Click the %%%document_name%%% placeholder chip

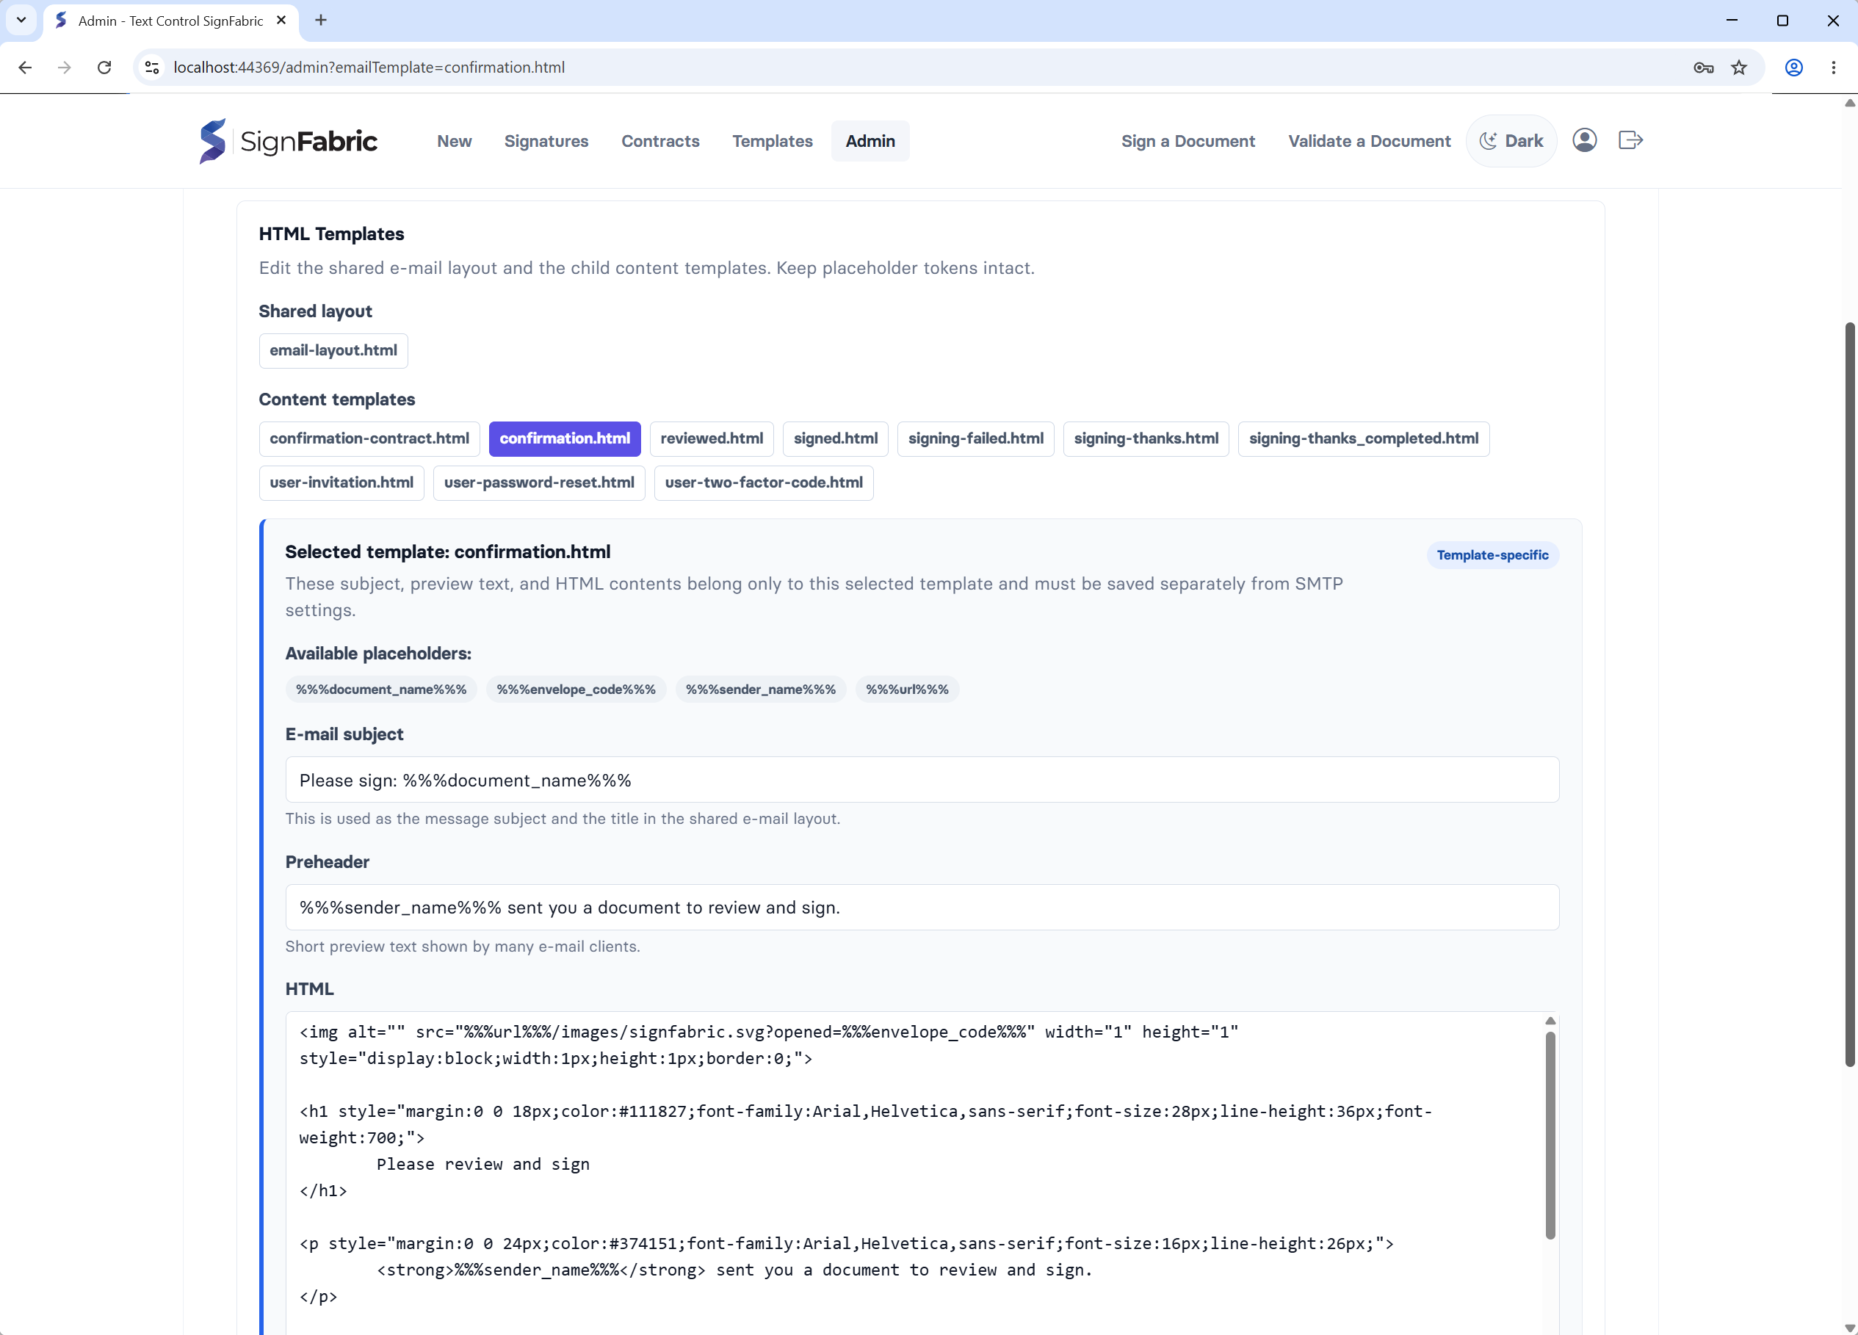click(x=381, y=690)
